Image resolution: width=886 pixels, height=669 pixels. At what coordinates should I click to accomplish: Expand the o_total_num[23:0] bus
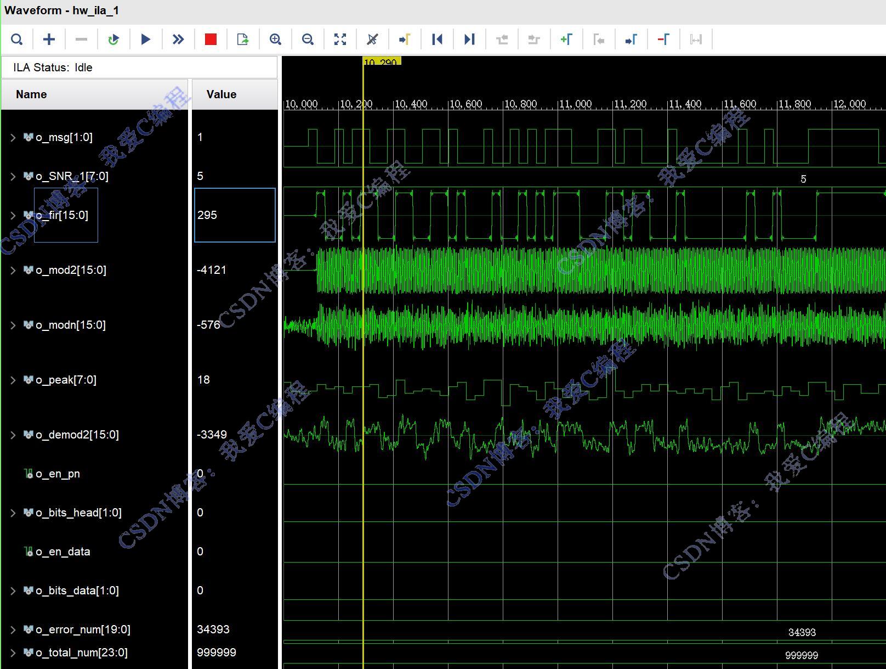[13, 653]
